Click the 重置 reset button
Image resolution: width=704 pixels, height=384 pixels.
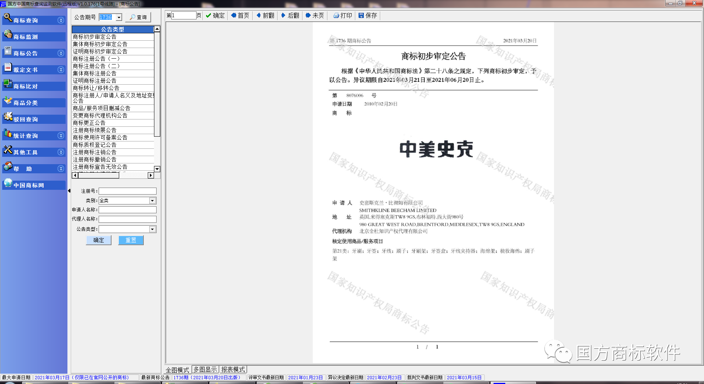coord(131,240)
